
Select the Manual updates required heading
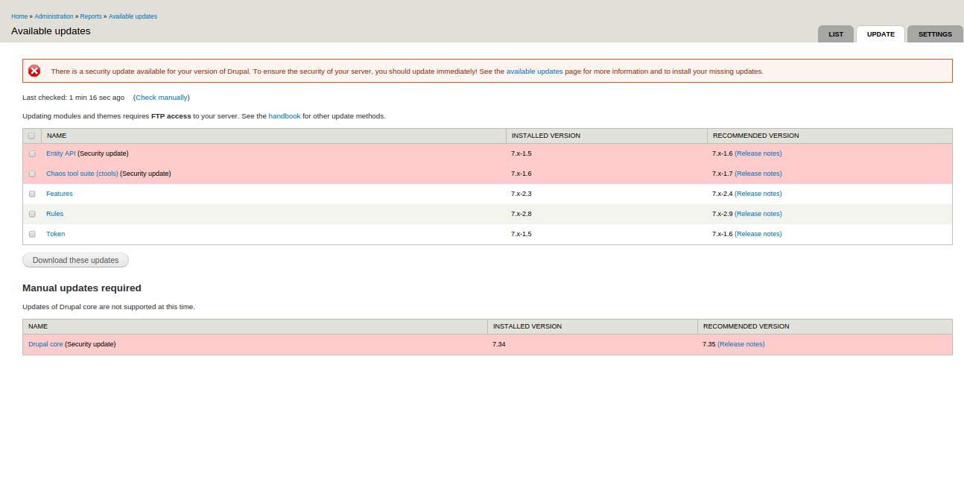82,288
